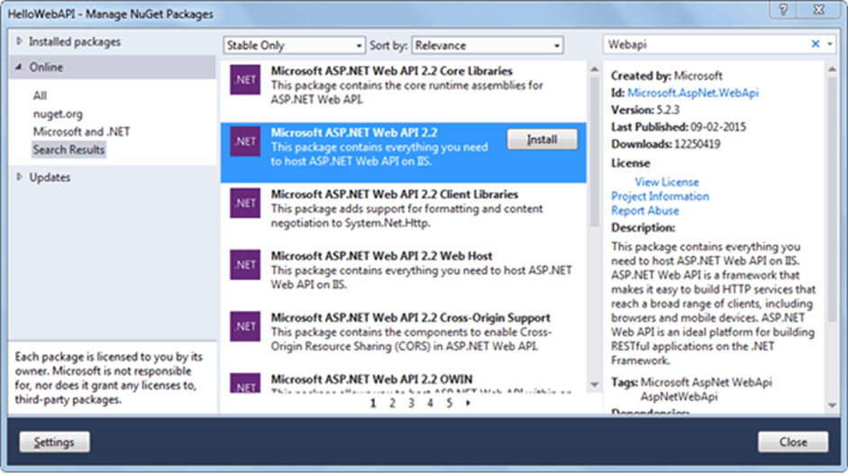Select nuget.org source
The width and height of the screenshot is (848, 474).
pos(58,114)
